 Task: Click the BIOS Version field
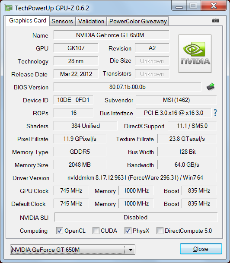[x=128, y=87]
